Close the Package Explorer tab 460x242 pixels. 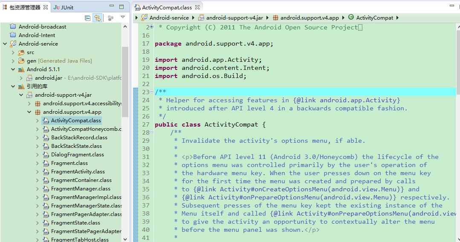(46, 7)
